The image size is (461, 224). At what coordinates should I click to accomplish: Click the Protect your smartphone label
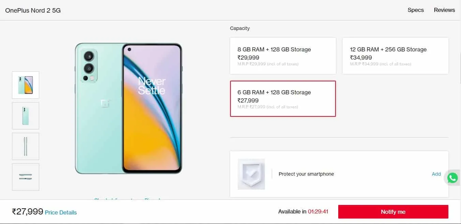point(306,174)
